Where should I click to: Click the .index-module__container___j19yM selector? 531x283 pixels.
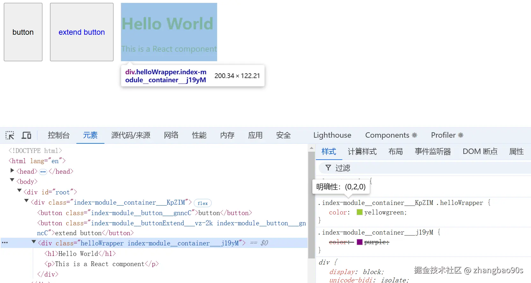pyautogui.click(x=375, y=232)
